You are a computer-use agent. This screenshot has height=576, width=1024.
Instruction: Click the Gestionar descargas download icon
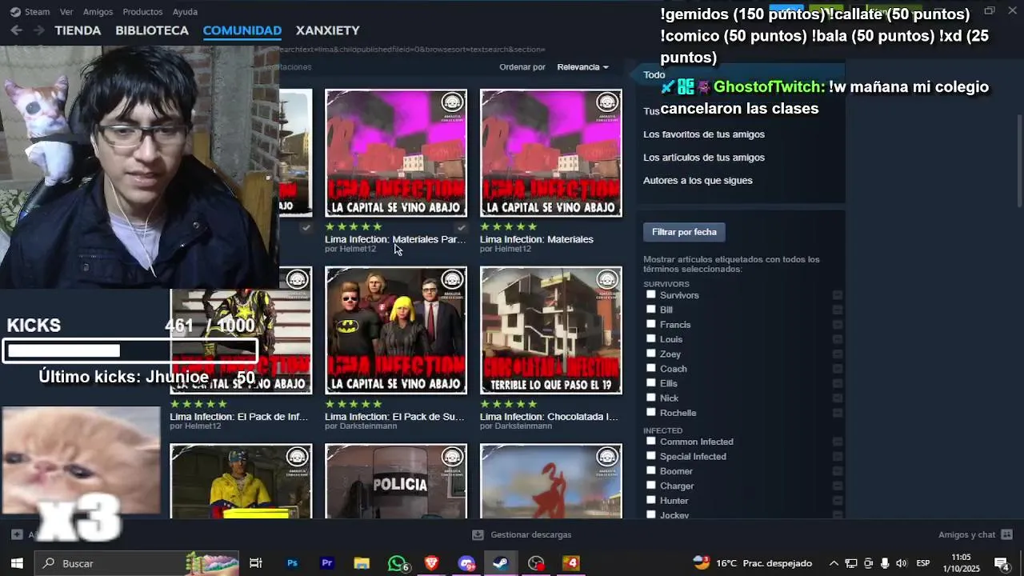(478, 534)
